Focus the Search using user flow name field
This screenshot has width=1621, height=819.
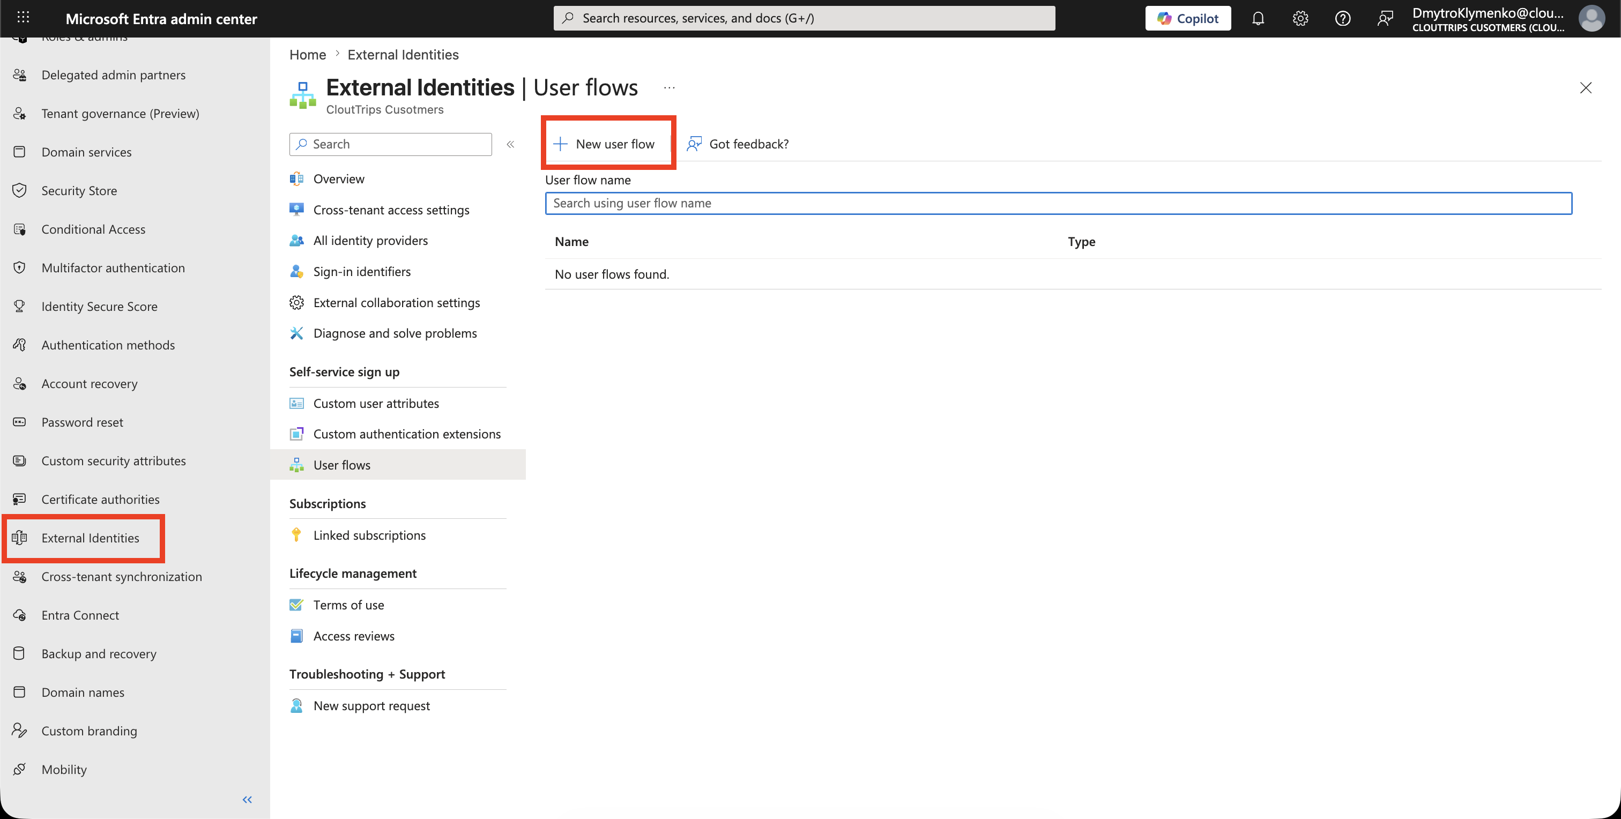point(1059,203)
